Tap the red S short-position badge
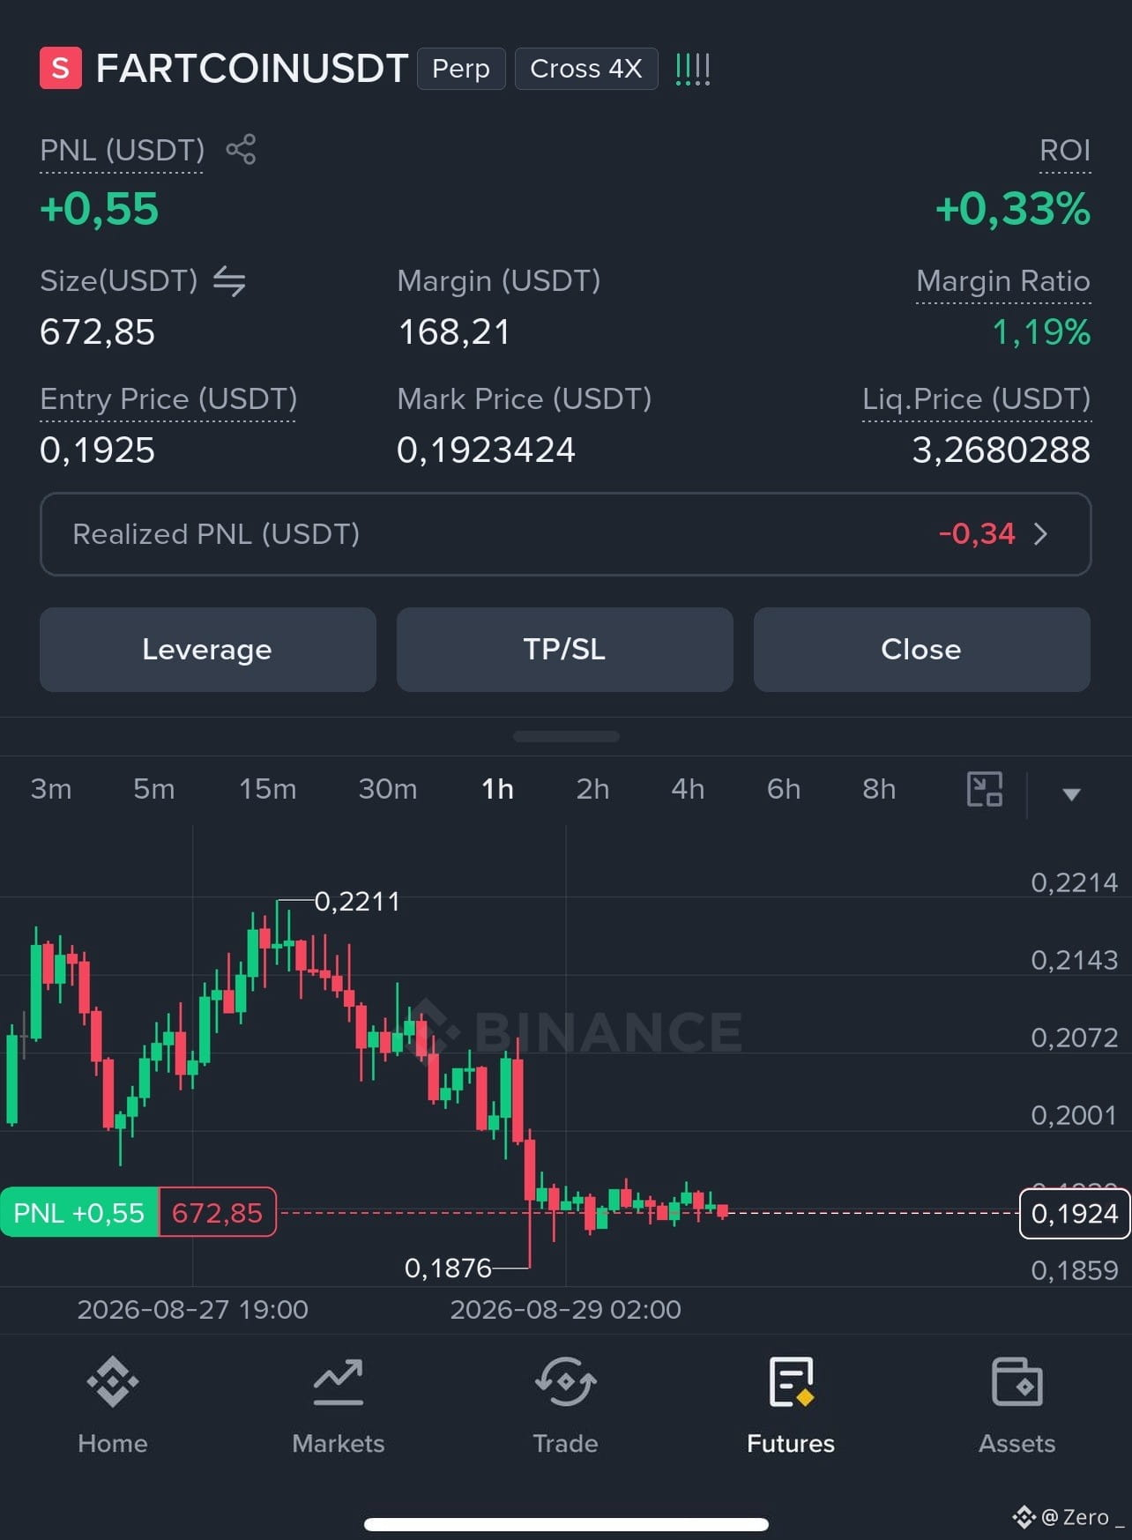 [x=61, y=68]
